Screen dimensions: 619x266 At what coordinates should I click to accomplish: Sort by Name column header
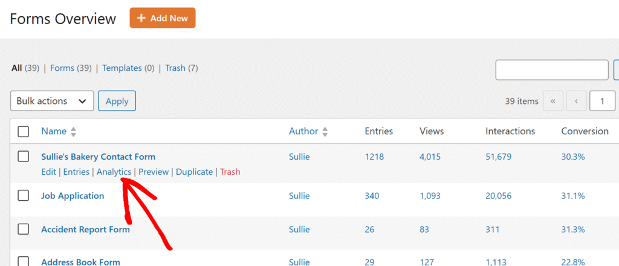click(x=54, y=131)
